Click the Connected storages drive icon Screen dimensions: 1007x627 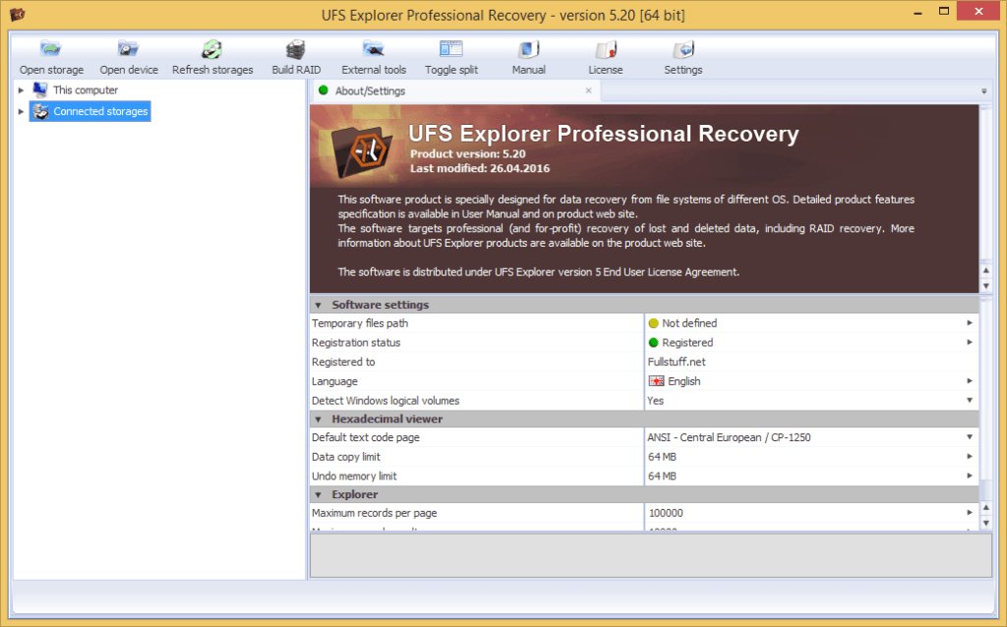[40, 111]
